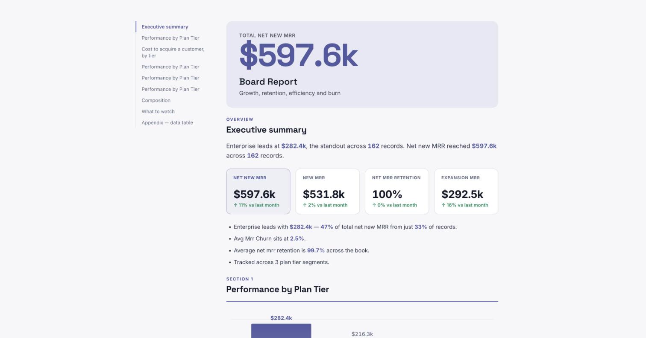
Task: Click the Executive summary main heading
Action: pos(266,130)
